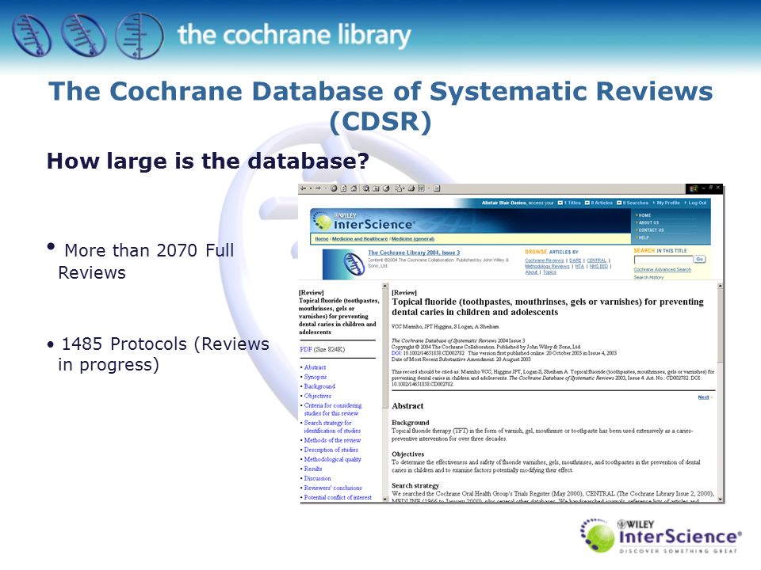
Task: Jump to Reviewers' conclusions link
Action: (x=333, y=488)
